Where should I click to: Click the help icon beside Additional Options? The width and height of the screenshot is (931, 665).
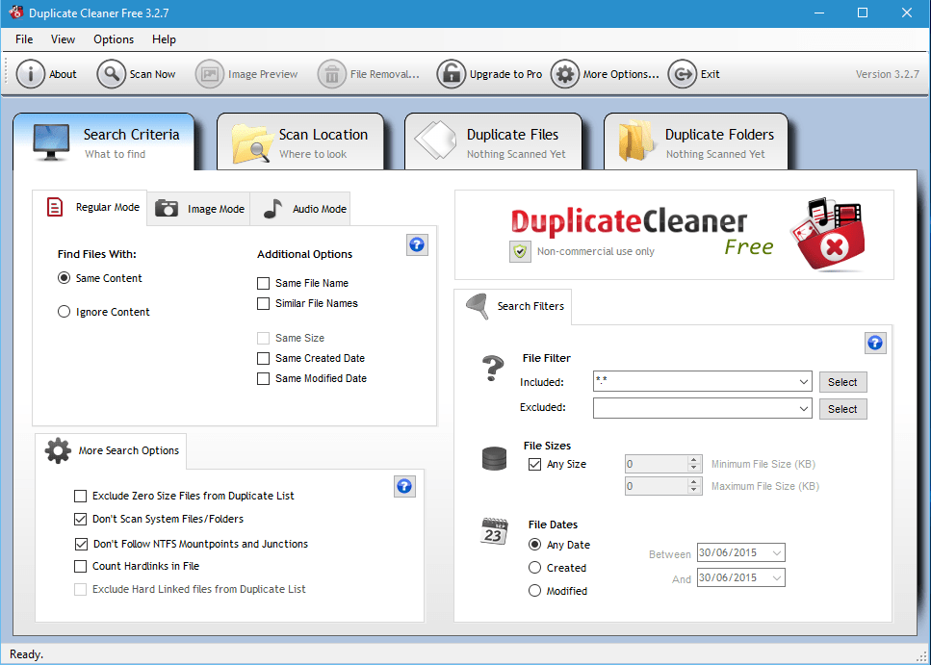(x=417, y=244)
